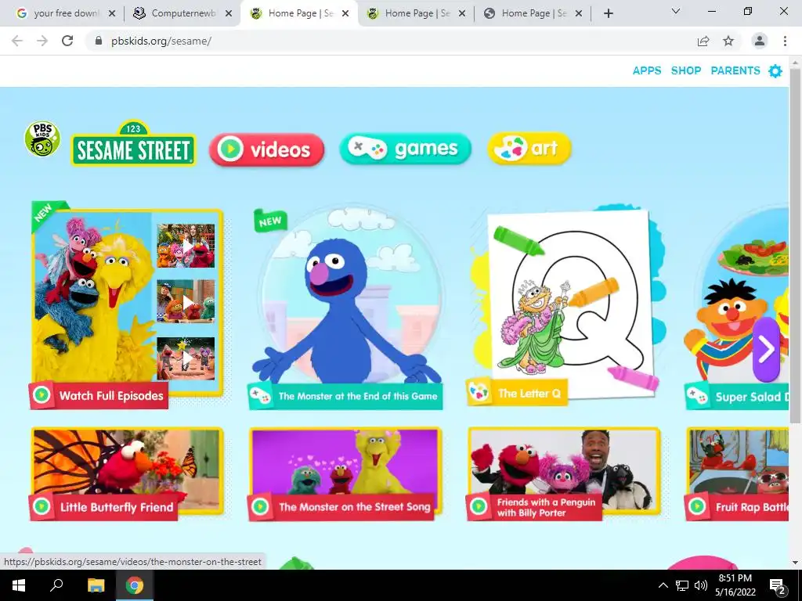Close the 'your free downl' tab
Viewport: 802px width, 601px height.
click(x=112, y=14)
